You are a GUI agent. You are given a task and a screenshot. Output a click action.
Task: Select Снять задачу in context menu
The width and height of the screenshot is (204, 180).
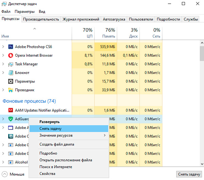pyautogui.click(x=68, y=129)
